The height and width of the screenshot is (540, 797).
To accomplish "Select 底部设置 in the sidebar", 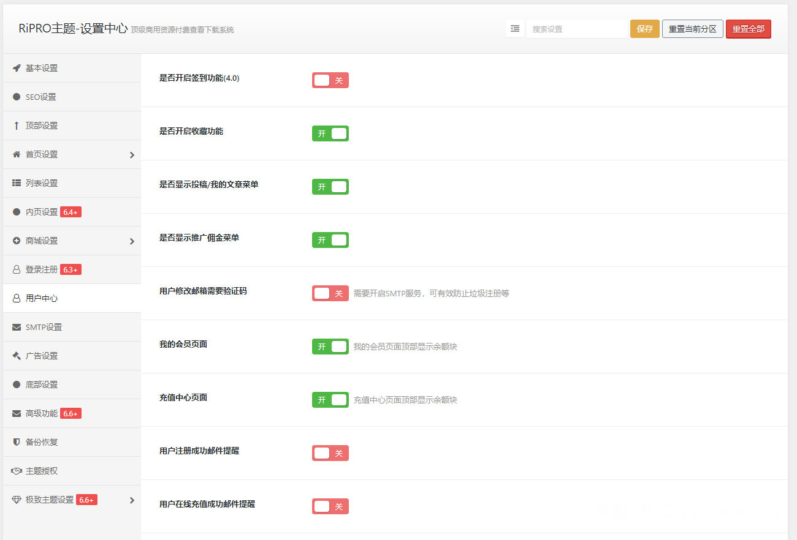I will pyautogui.click(x=72, y=384).
